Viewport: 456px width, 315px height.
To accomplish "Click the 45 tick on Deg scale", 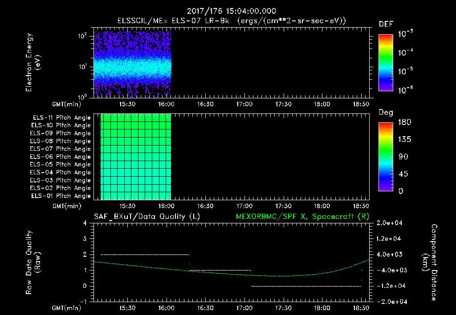I will coord(403,174).
